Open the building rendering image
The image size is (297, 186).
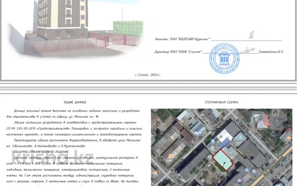tap(76, 28)
